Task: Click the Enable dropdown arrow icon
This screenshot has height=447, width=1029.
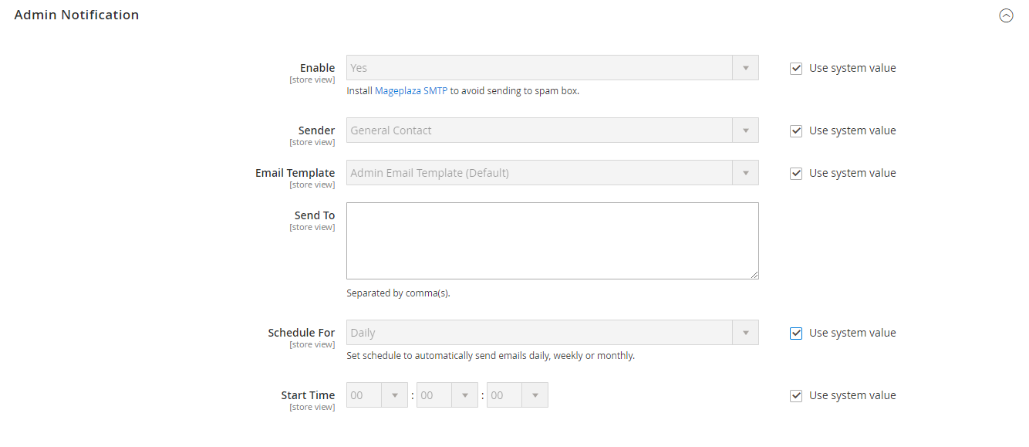Action: coord(745,68)
